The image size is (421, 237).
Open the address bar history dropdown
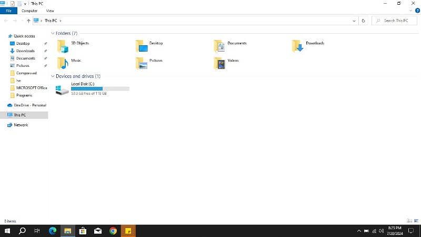[x=354, y=21]
